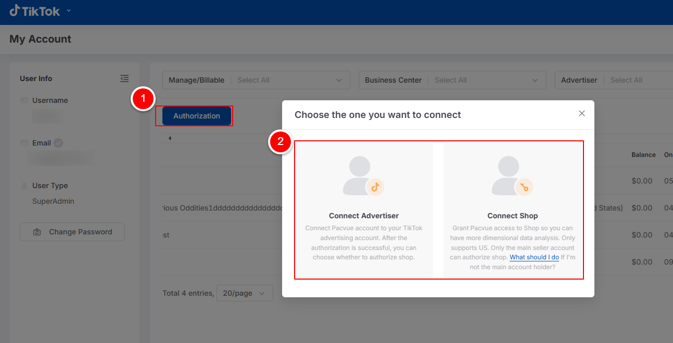
Task: Click the TikTok logo in header
Action: pos(34,10)
